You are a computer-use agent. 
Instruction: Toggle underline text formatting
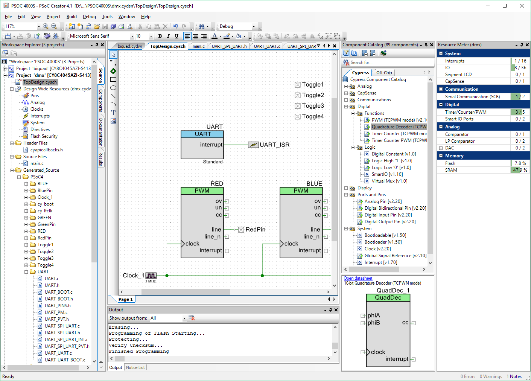click(176, 36)
